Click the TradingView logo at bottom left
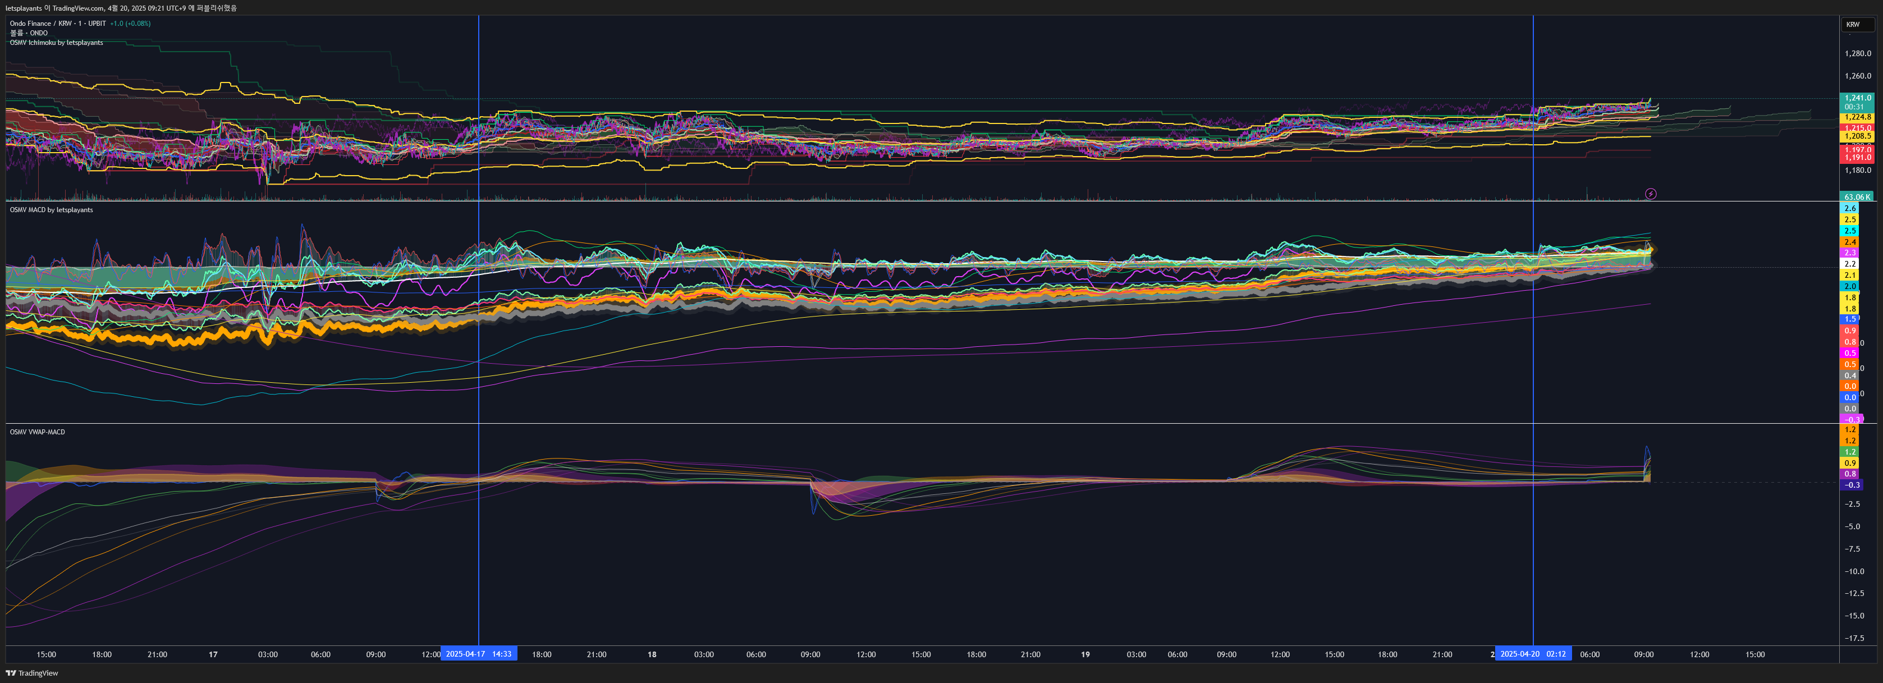The image size is (1883, 683). click(x=31, y=673)
